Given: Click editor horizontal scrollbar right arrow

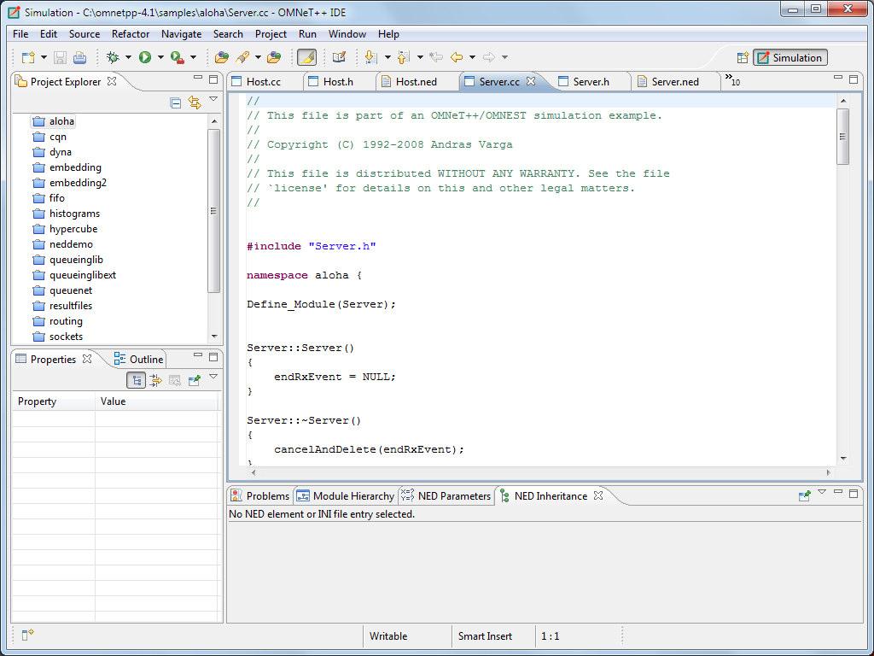Looking at the screenshot, I should coord(828,472).
